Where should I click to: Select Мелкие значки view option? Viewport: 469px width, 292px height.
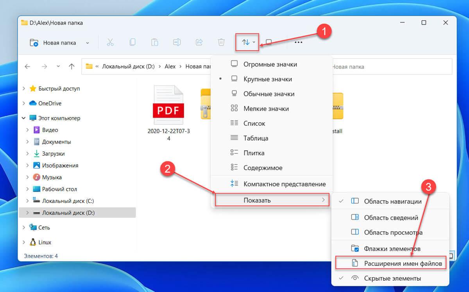point(272,109)
